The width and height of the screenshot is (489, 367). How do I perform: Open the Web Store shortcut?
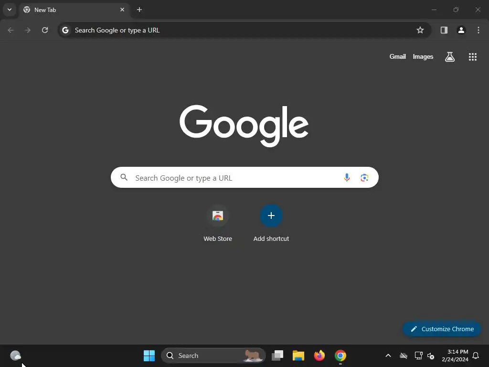pyautogui.click(x=218, y=223)
